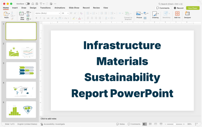Click the text highlight color swatch
Viewport: 202px width, 127px height.
click(74, 18)
